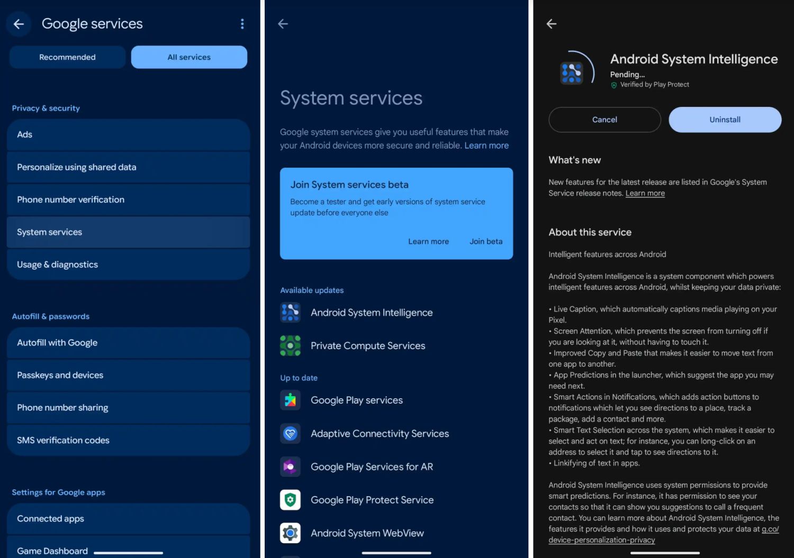Screen dimensions: 794x558
Task: Go back from Google services screen
Action: [x=19, y=24]
